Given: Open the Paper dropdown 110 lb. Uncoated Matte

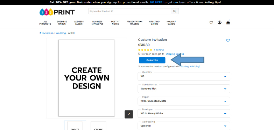Looking at the screenshot, I should pos(184,101).
